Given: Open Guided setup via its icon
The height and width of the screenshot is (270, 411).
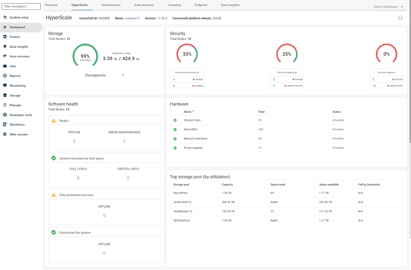Looking at the screenshot, I should point(5,17).
